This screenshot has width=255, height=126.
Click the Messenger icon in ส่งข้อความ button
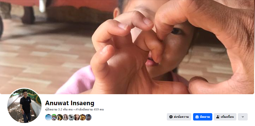tap(171, 117)
